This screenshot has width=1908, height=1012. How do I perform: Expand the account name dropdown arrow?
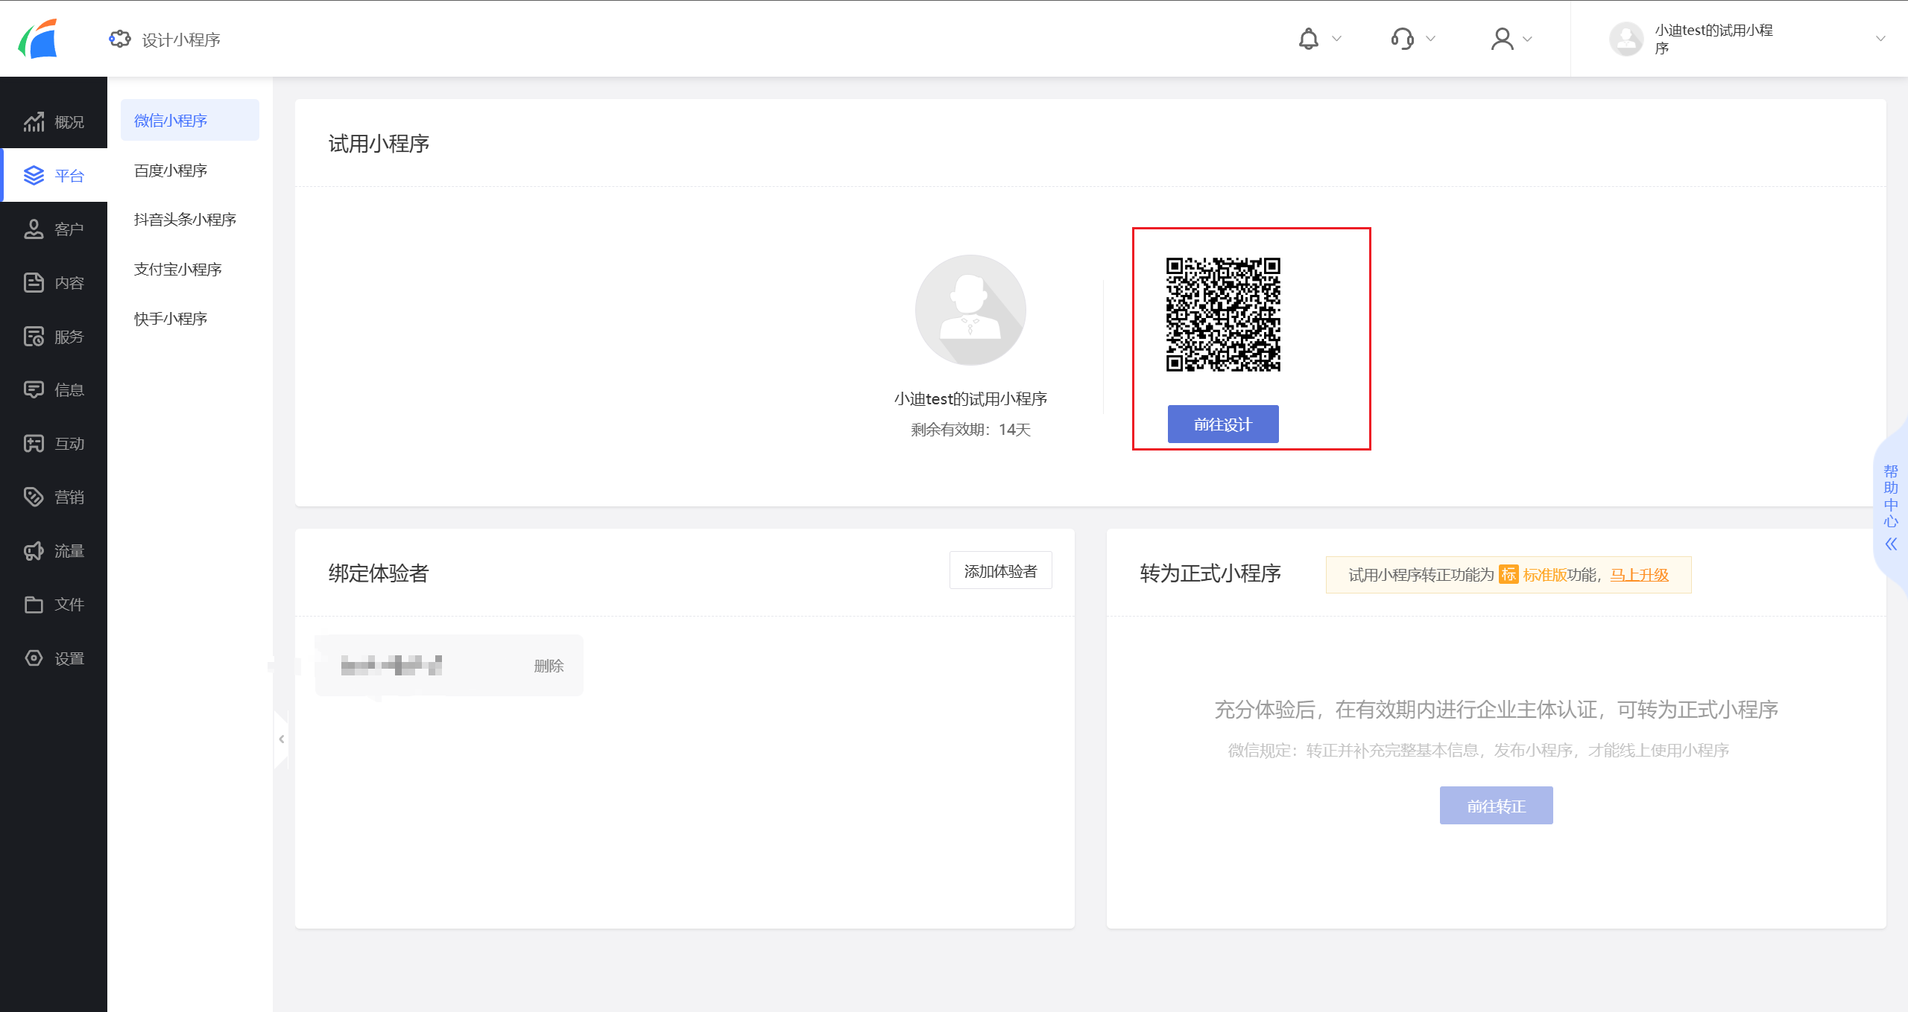1880,39
